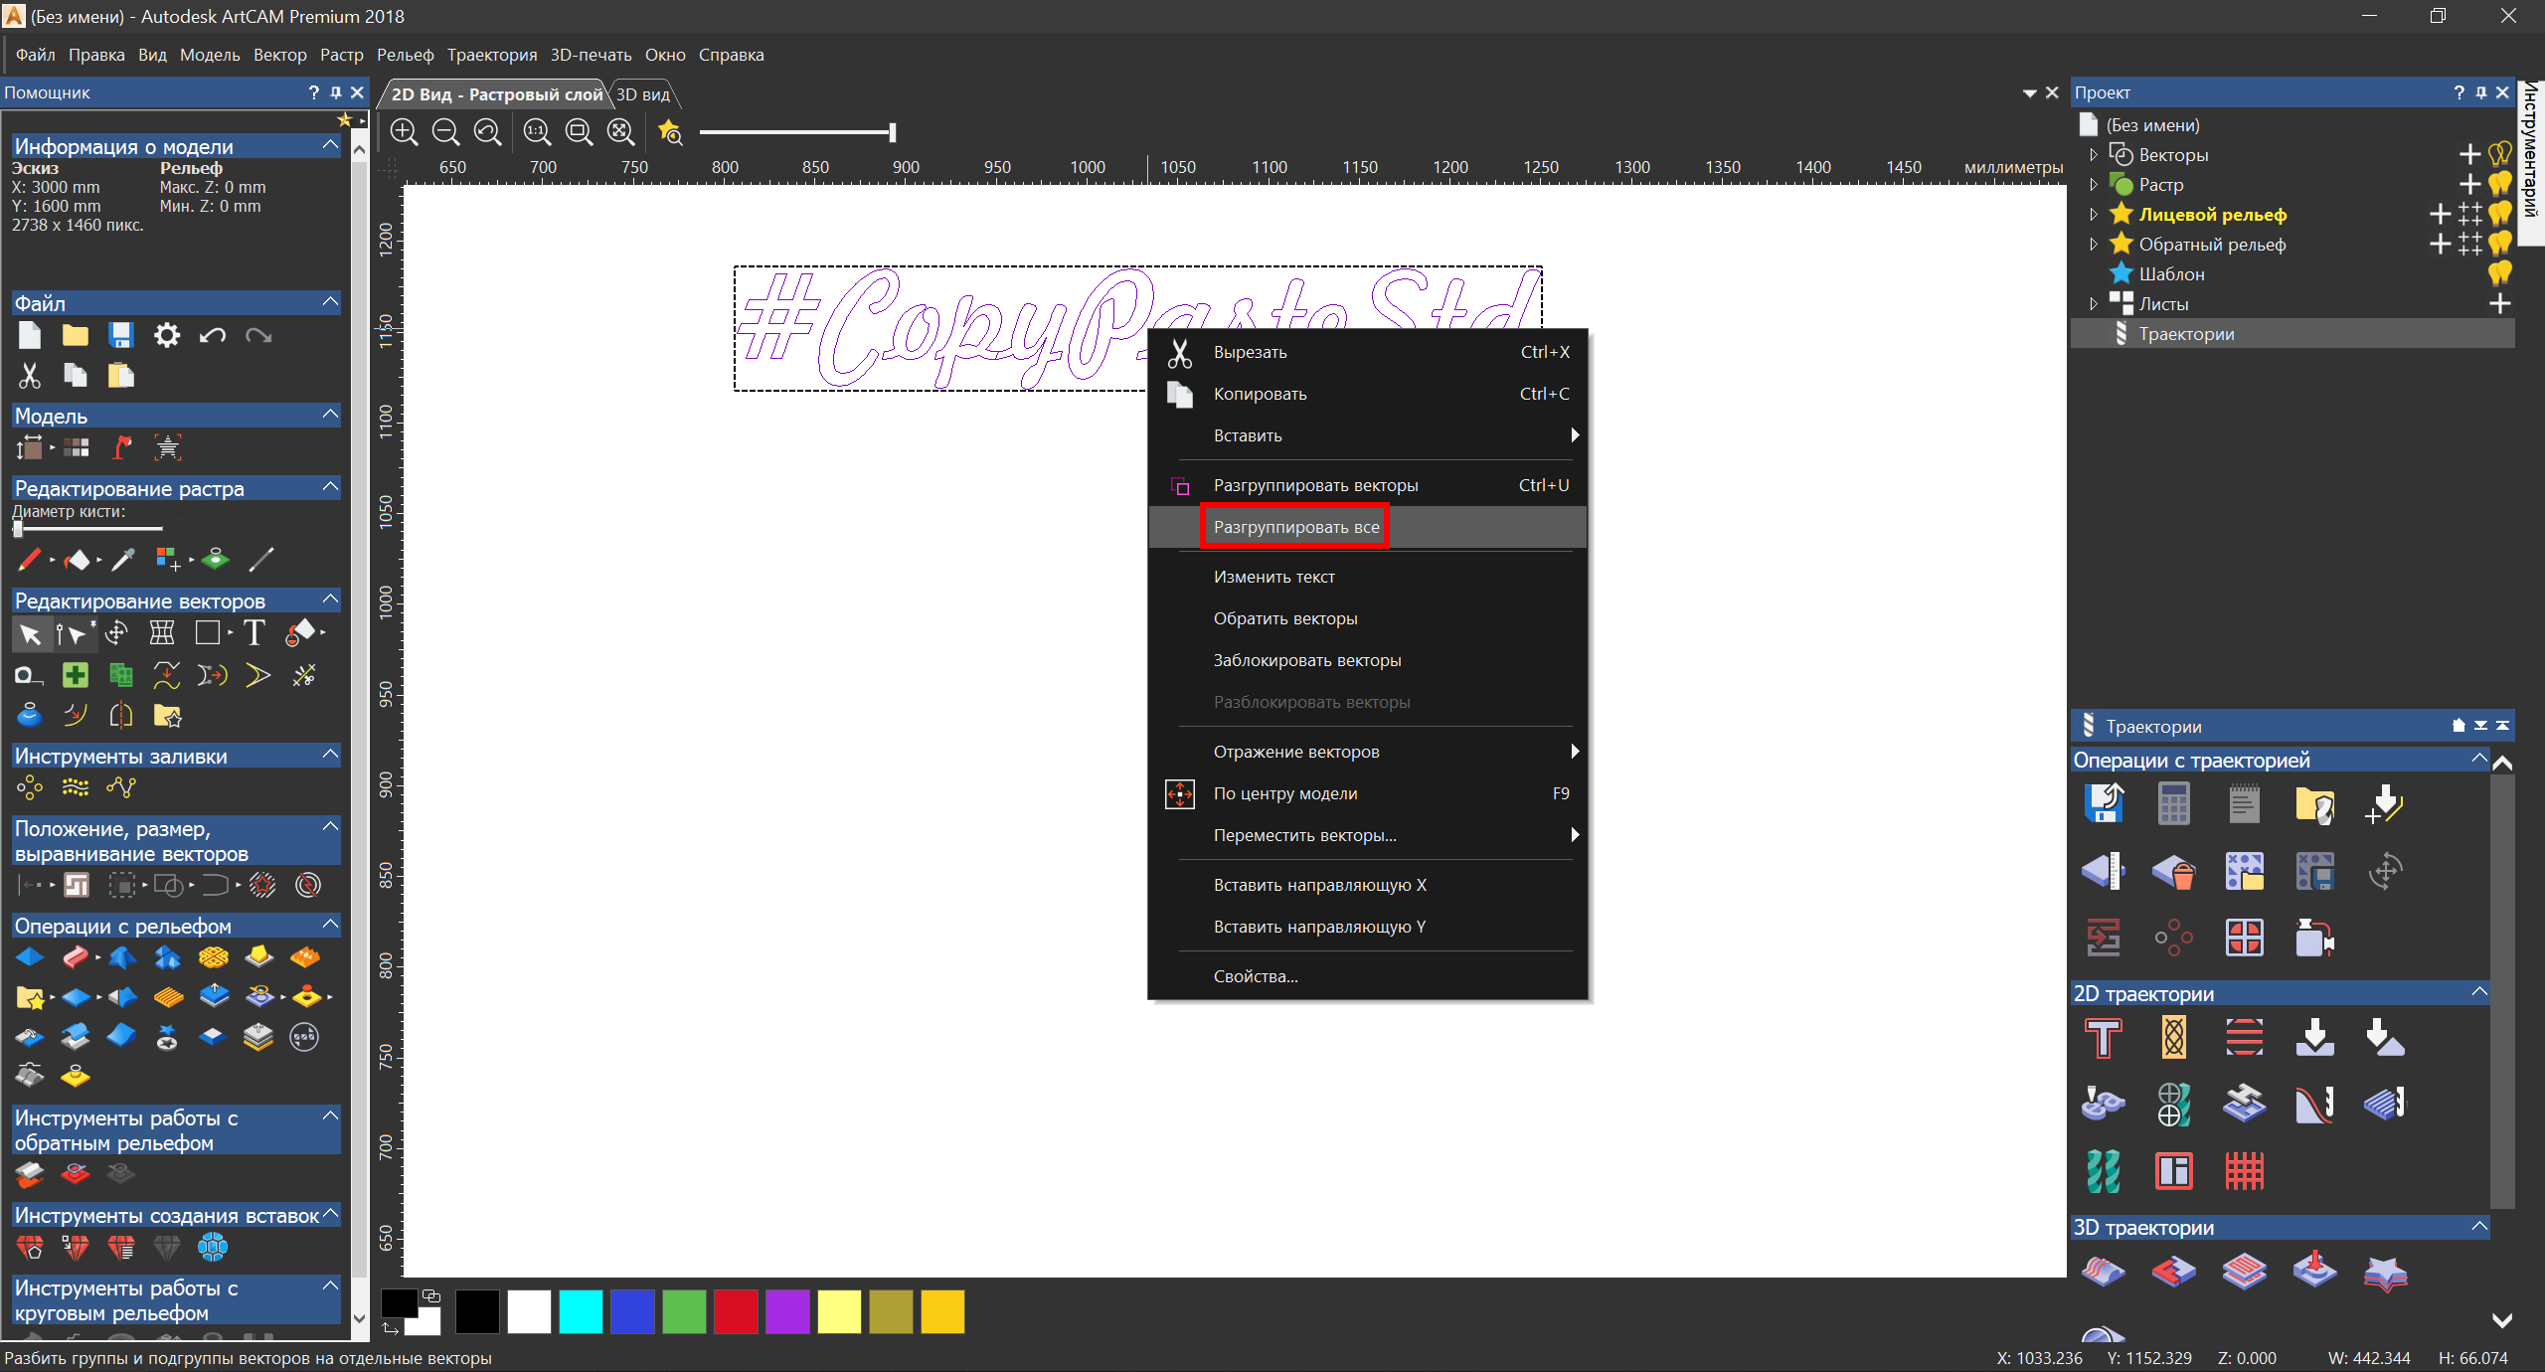Click the Save file icon
Viewport: 2545px width, 1372px height.
(x=121, y=335)
